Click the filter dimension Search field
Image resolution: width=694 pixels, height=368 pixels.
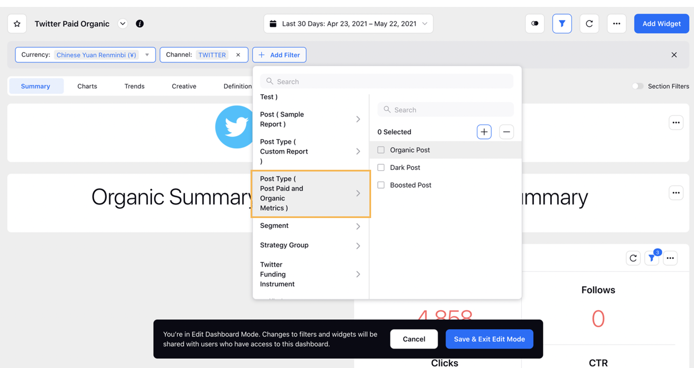click(387, 81)
